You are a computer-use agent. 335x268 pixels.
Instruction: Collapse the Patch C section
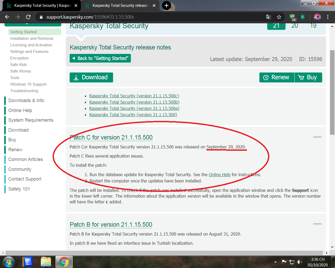317,137
